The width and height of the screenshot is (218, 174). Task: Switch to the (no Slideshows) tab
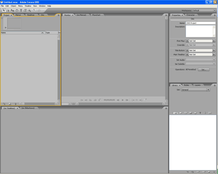pyautogui.click(x=28, y=108)
